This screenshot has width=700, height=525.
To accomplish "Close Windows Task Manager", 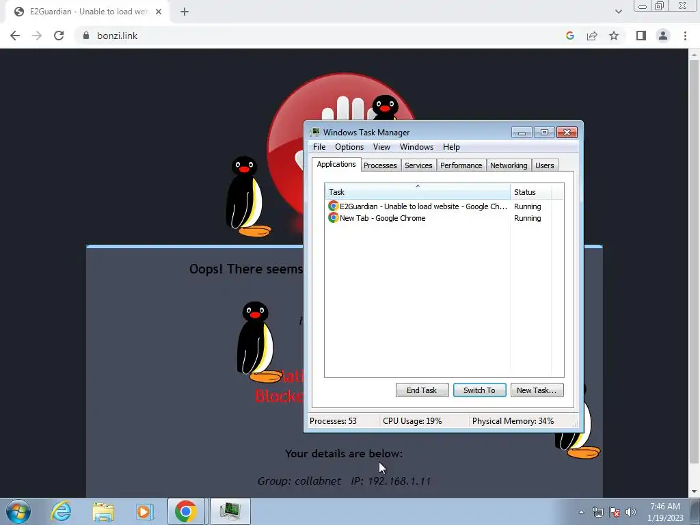I will [x=567, y=132].
